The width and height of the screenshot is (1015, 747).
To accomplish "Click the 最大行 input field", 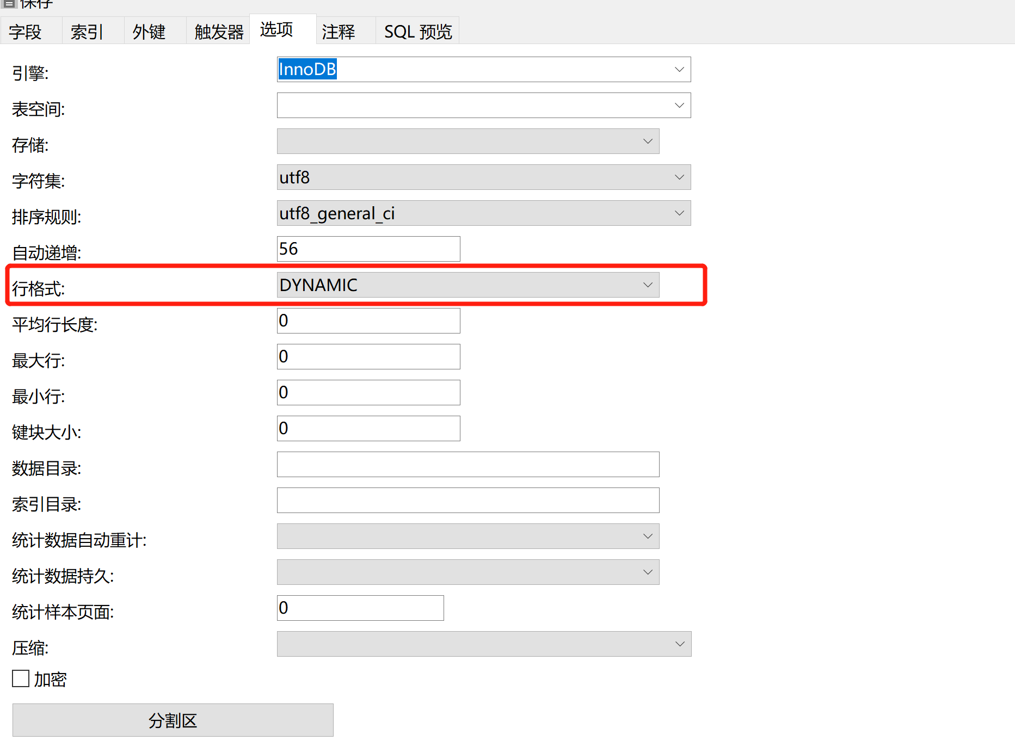I will pyautogui.click(x=368, y=357).
